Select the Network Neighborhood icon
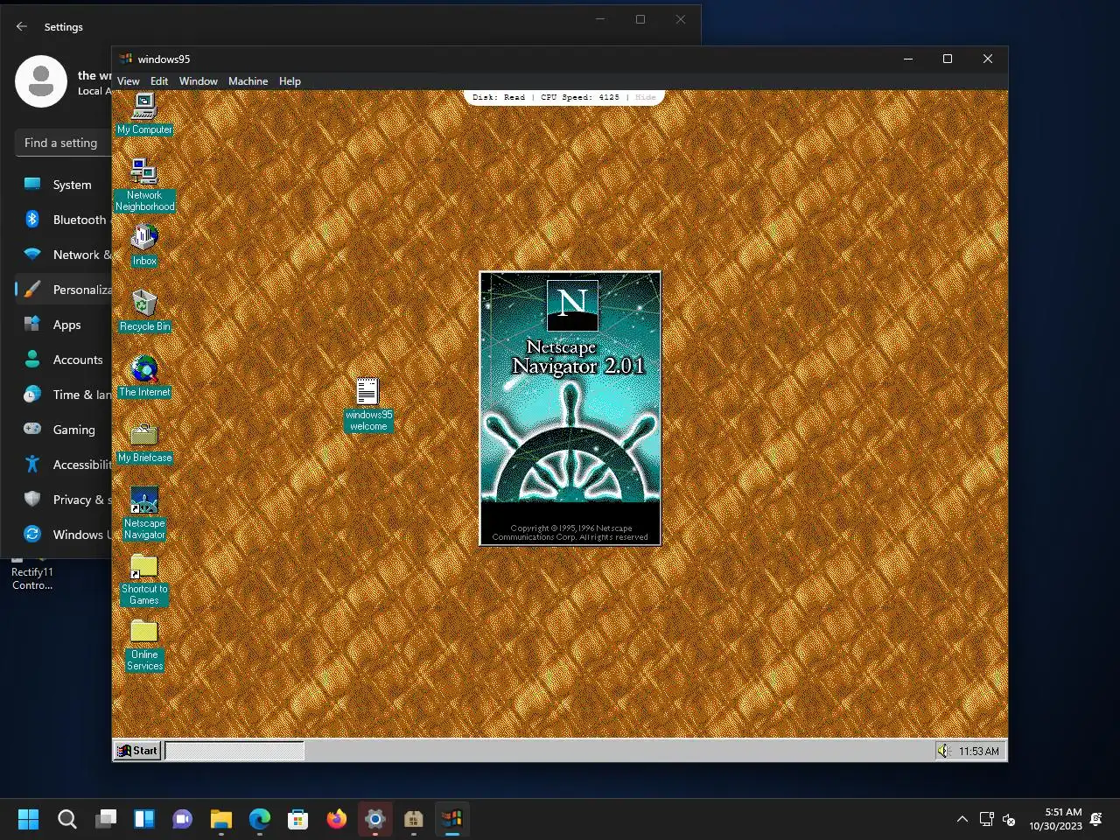1120x840 pixels. click(x=144, y=185)
